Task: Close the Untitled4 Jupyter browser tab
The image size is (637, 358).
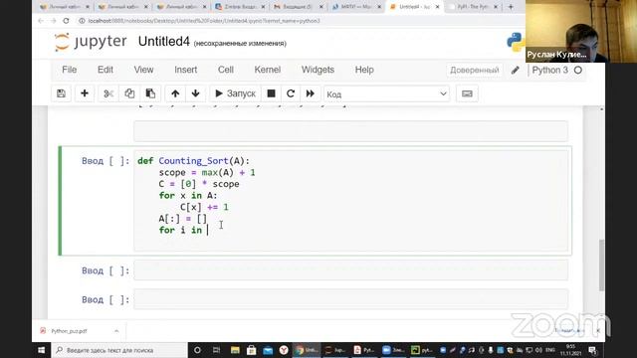Action: (438, 7)
